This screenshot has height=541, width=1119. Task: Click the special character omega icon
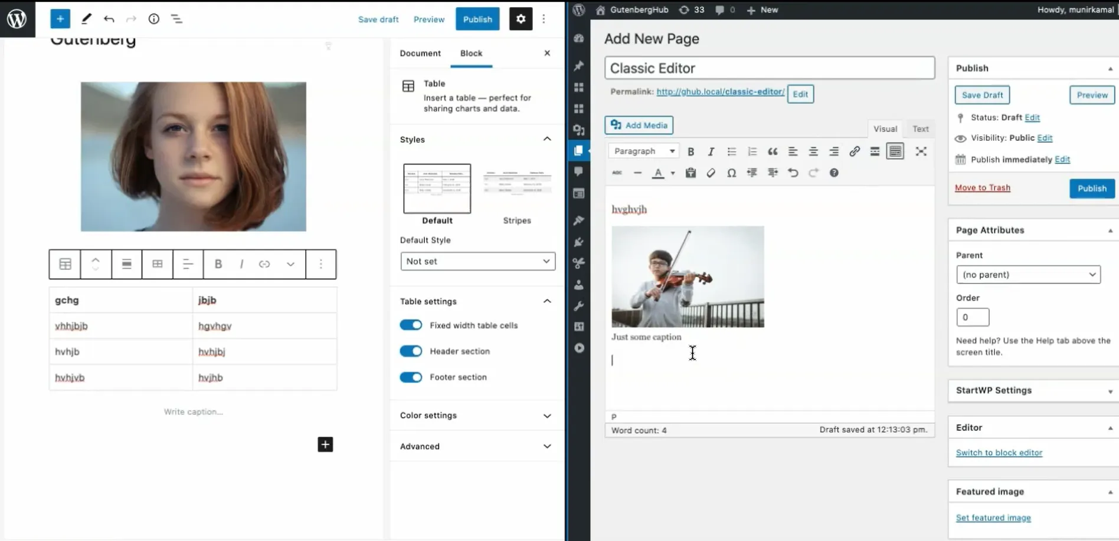coord(731,173)
